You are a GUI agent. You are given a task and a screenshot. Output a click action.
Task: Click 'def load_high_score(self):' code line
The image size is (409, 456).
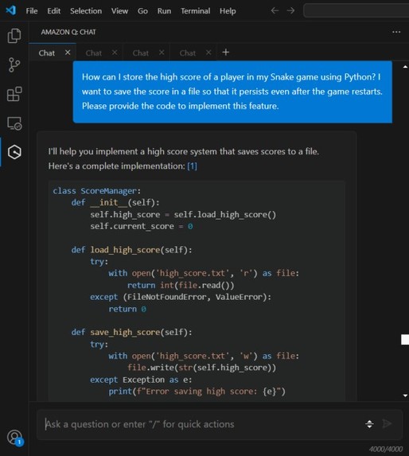click(131, 250)
